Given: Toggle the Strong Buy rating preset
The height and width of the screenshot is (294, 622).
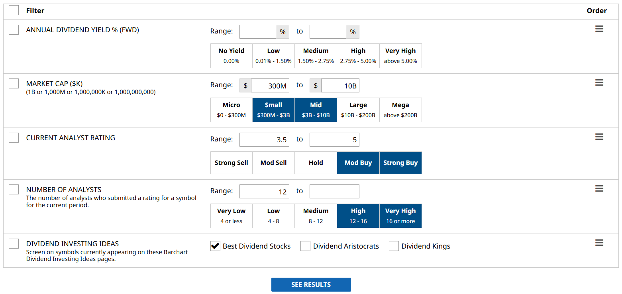Looking at the screenshot, I should (x=400, y=163).
